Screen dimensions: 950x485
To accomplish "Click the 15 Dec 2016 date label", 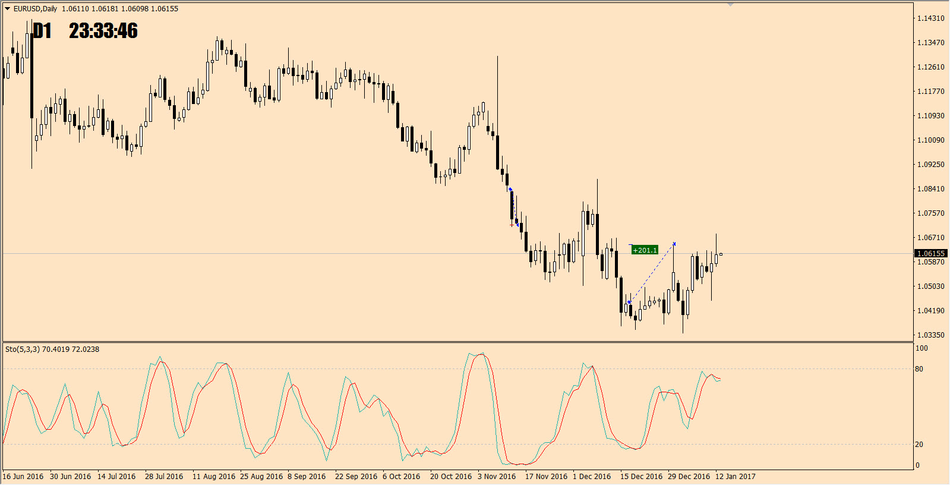I will [x=642, y=477].
